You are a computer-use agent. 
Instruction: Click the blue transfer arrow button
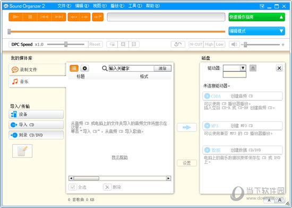tap(187, 127)
